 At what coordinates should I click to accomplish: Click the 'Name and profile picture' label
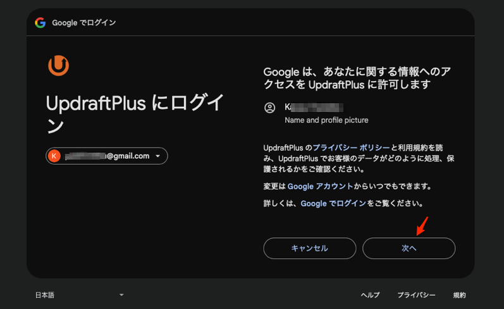(326, 120)
